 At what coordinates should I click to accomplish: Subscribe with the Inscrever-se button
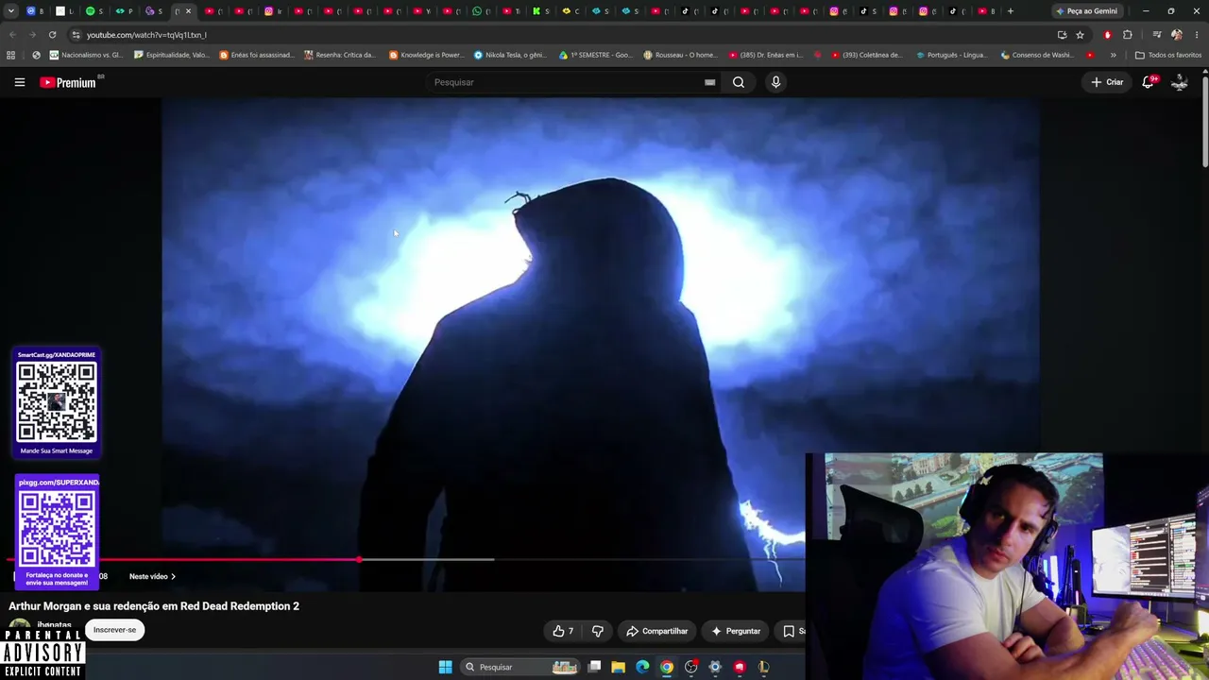[114, 630]
